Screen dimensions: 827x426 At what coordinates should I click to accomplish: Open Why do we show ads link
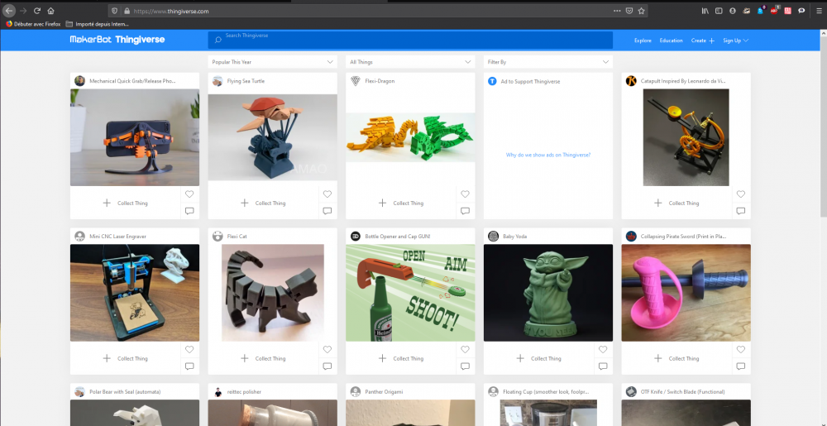(x=548, y=155)
